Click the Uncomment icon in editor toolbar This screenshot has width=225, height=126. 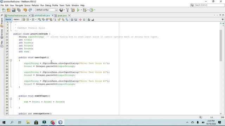(93, 20)
